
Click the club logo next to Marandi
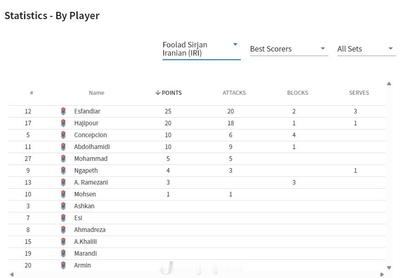(x=63, y=253)
